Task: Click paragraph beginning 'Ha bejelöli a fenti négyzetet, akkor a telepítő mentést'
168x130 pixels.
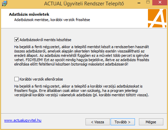Action: [81, 55]
